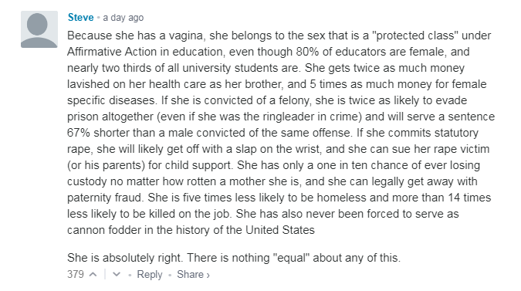View the 379 vote count details
The height and width of the screenshot is (291, 521).
click(76, 274)
